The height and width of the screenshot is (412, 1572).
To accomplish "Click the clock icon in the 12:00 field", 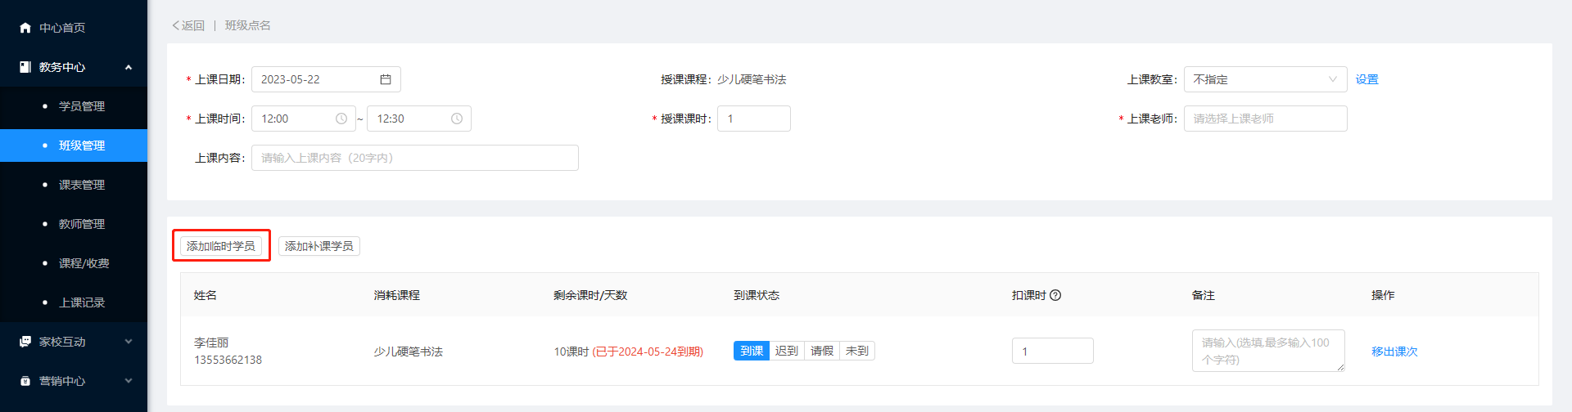I will point(341,119).
